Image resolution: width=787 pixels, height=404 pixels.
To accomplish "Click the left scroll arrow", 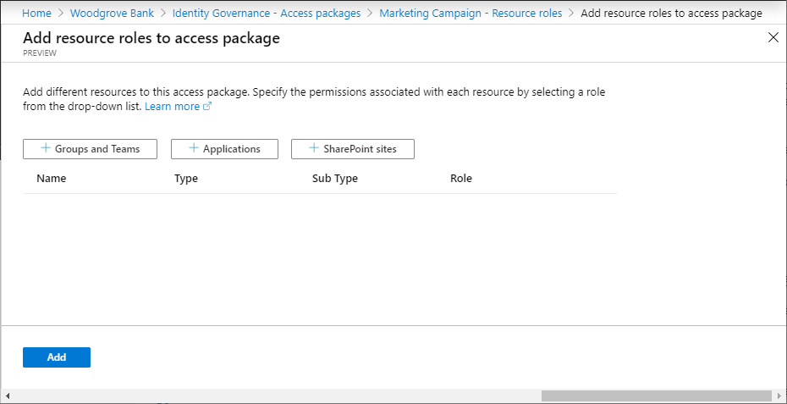I will (x=7, y=396).
